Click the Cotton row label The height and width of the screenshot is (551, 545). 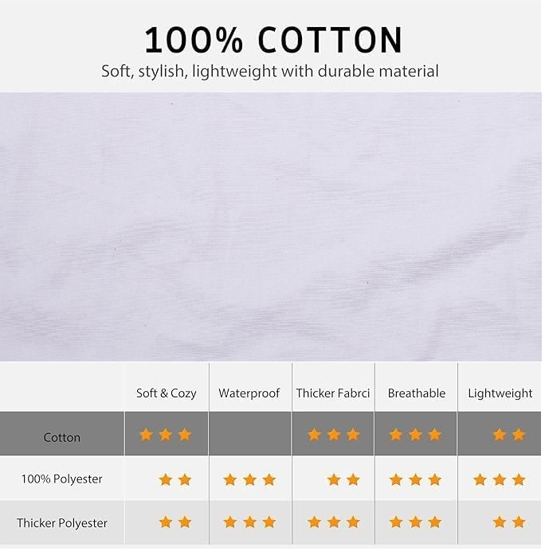tap(62, 437)
